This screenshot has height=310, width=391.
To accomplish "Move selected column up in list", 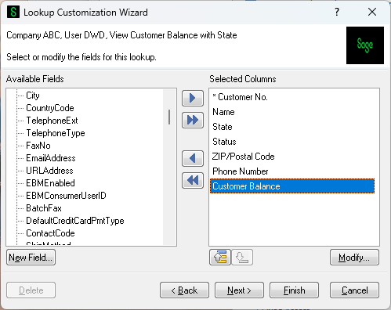I will click(220, 258).
